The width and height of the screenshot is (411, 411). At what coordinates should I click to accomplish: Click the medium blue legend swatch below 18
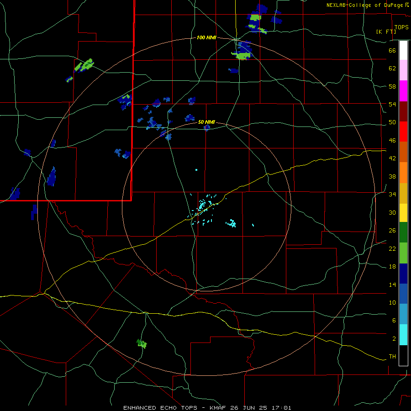(403, 294)
